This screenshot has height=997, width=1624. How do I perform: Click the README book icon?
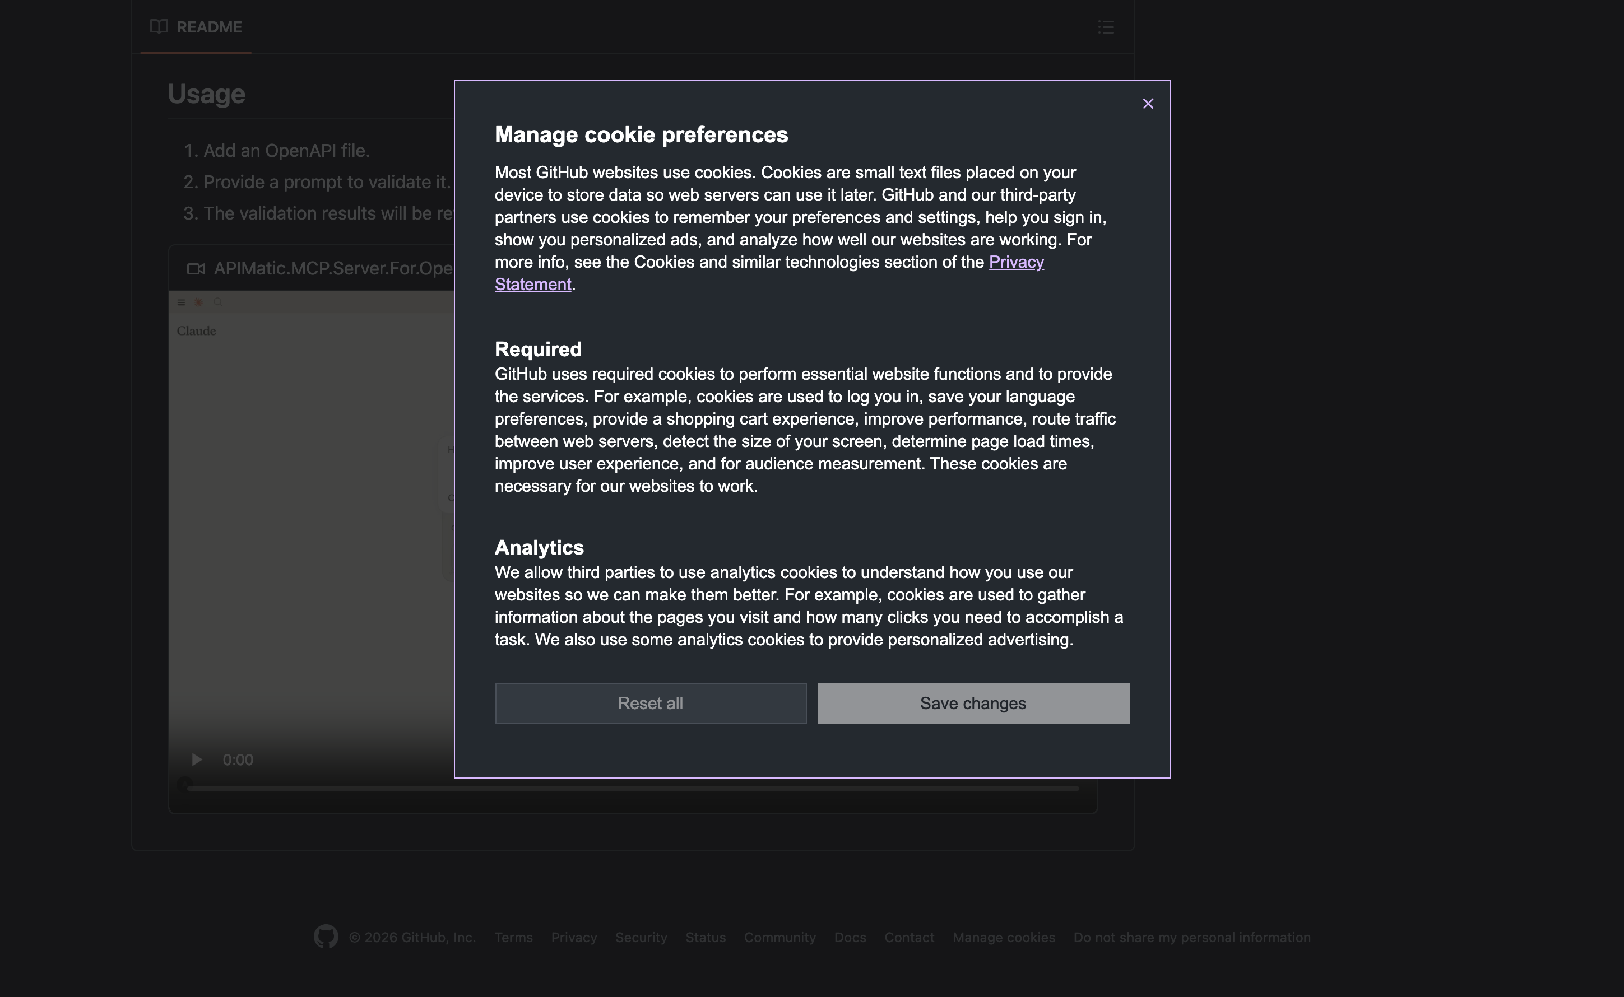tap(159, 26)
